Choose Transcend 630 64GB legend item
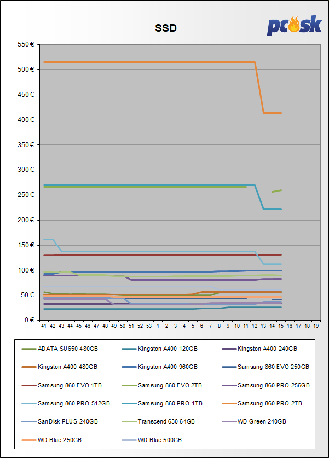 click(165, 422)
